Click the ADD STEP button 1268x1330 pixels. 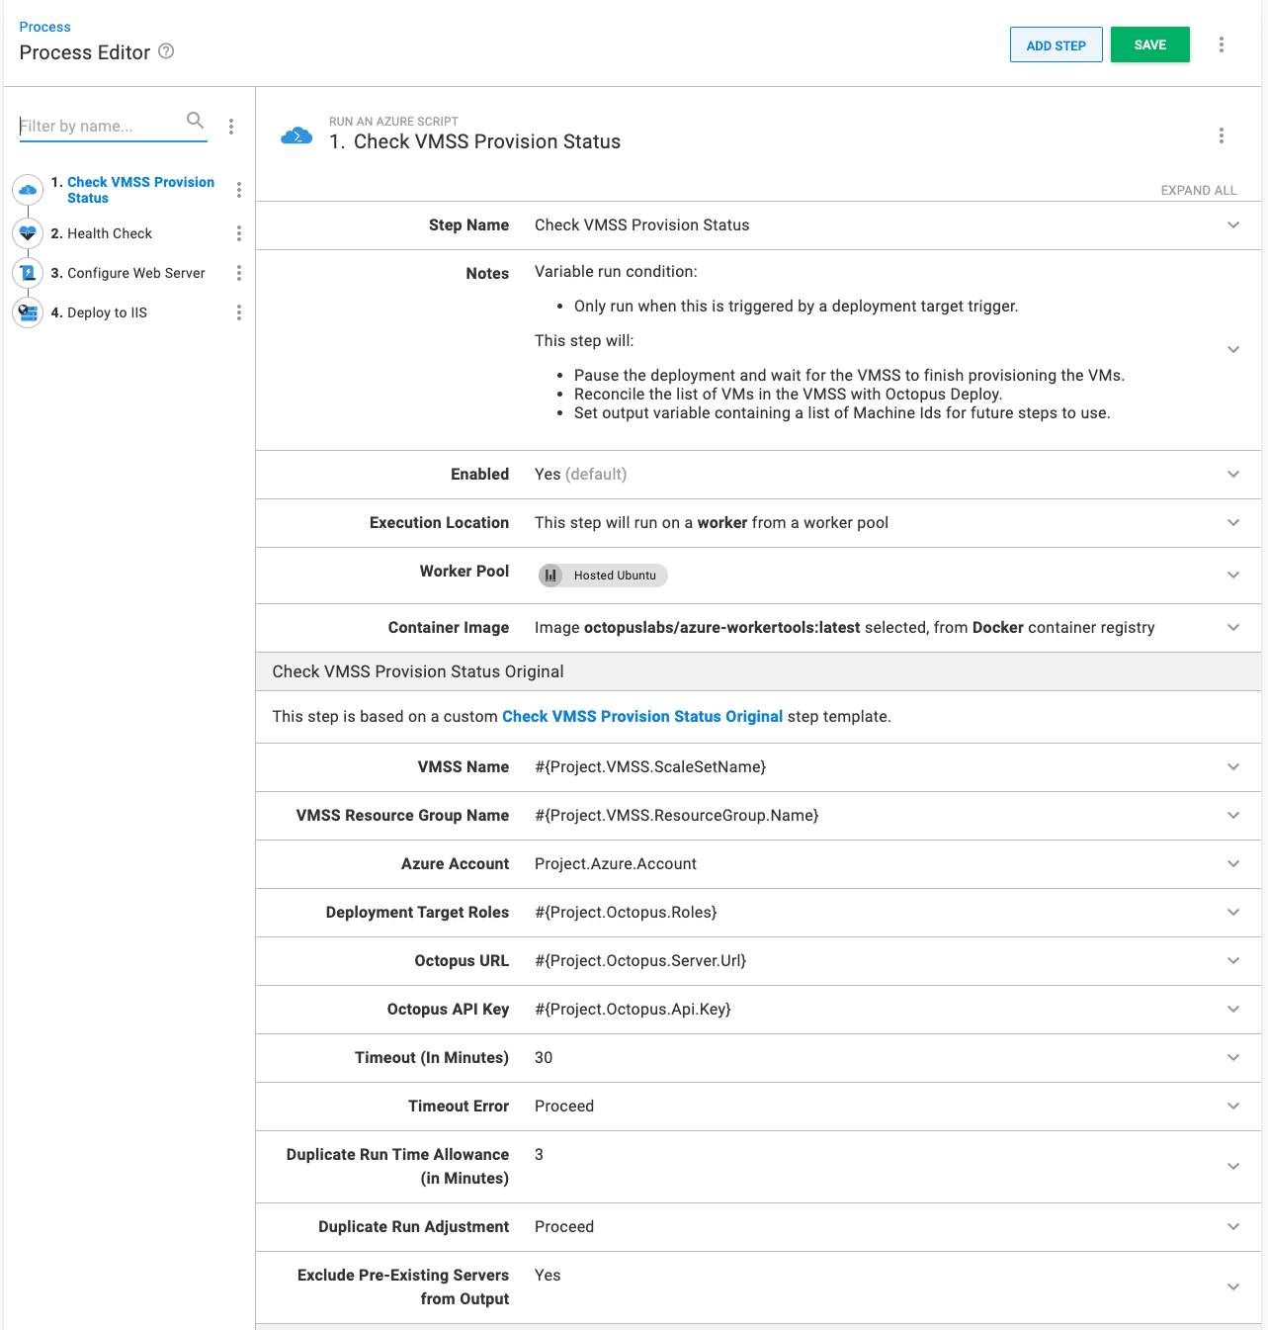pos(1056,44)
